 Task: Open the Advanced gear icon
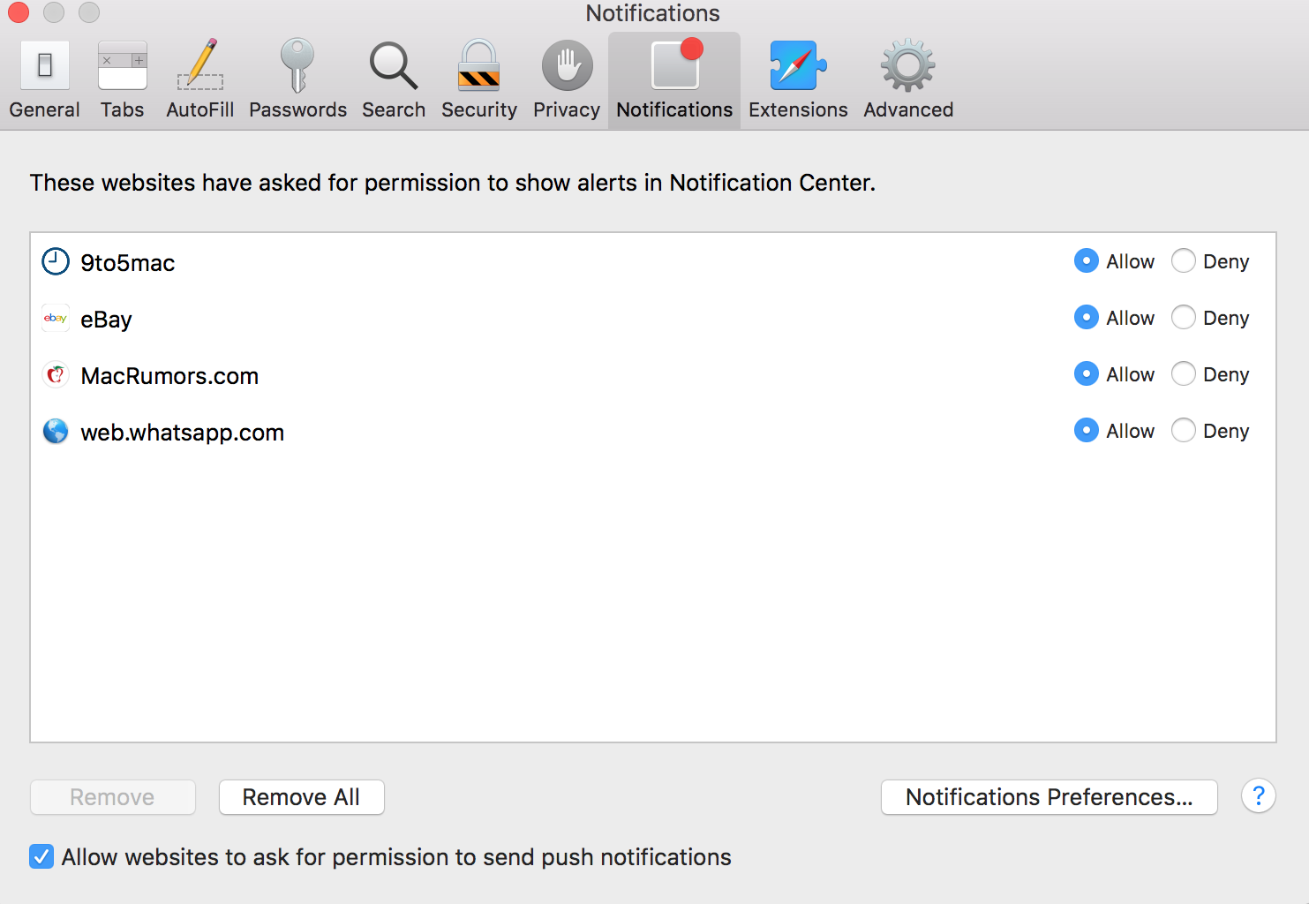(x=907, y=65)
